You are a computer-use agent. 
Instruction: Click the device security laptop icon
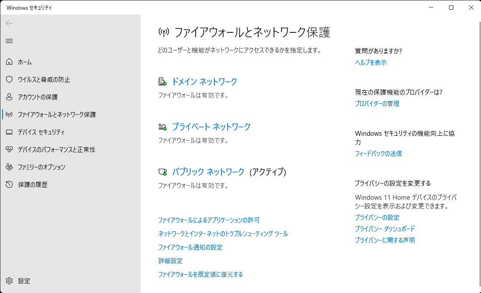[9, 132]
